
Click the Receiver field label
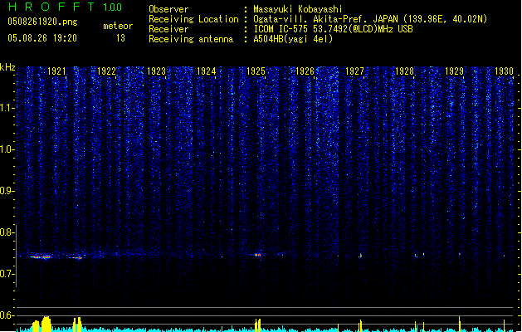(168, 29)
